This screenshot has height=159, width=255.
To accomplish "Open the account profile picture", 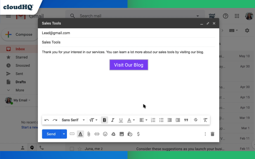I will coord(249,16).
